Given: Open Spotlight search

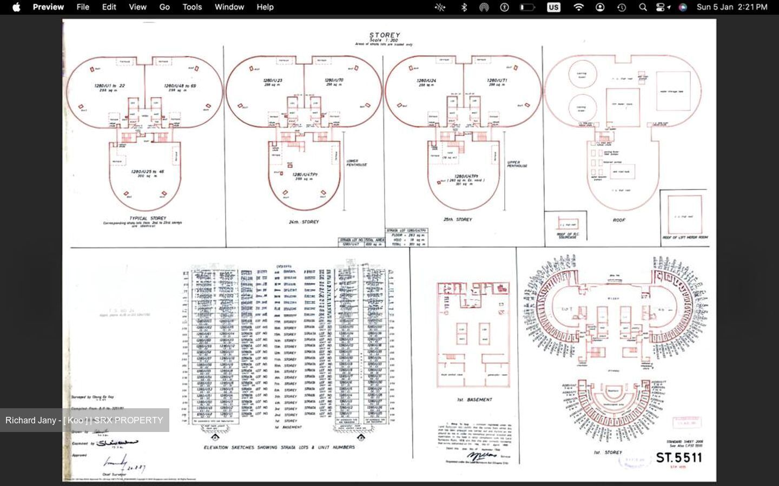Looking at the screenshot, I should pos(643,7).
